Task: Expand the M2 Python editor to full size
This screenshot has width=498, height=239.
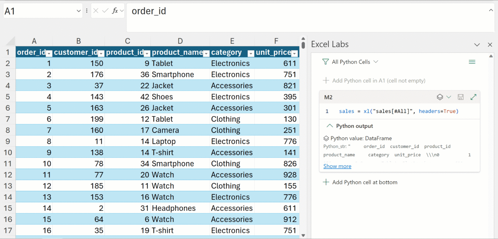Action: [x=473, y=97]
